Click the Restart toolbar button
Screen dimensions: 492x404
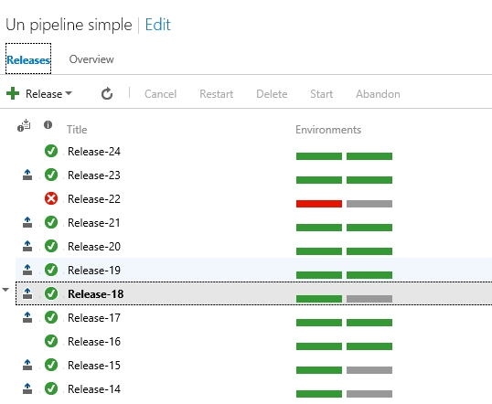(x=217, y=94)
